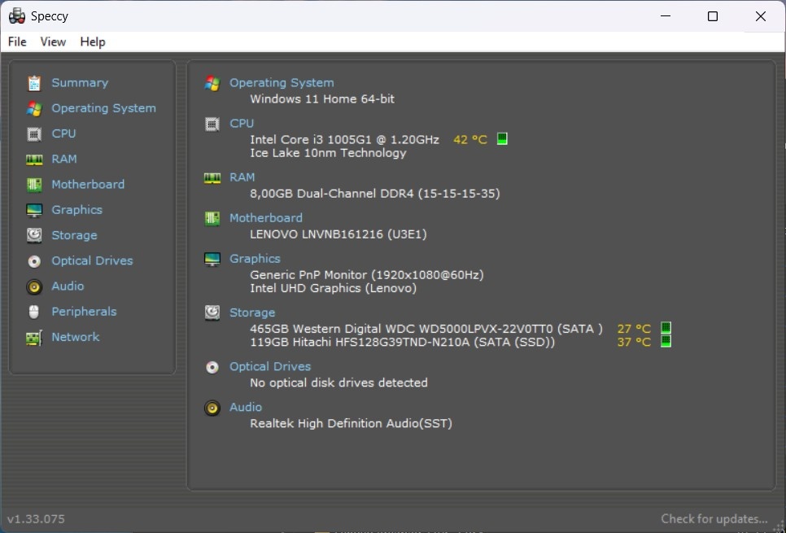The height and width of the screenshot is (533, 786).
Task: Open the View menu
Action: coord(53,42)
